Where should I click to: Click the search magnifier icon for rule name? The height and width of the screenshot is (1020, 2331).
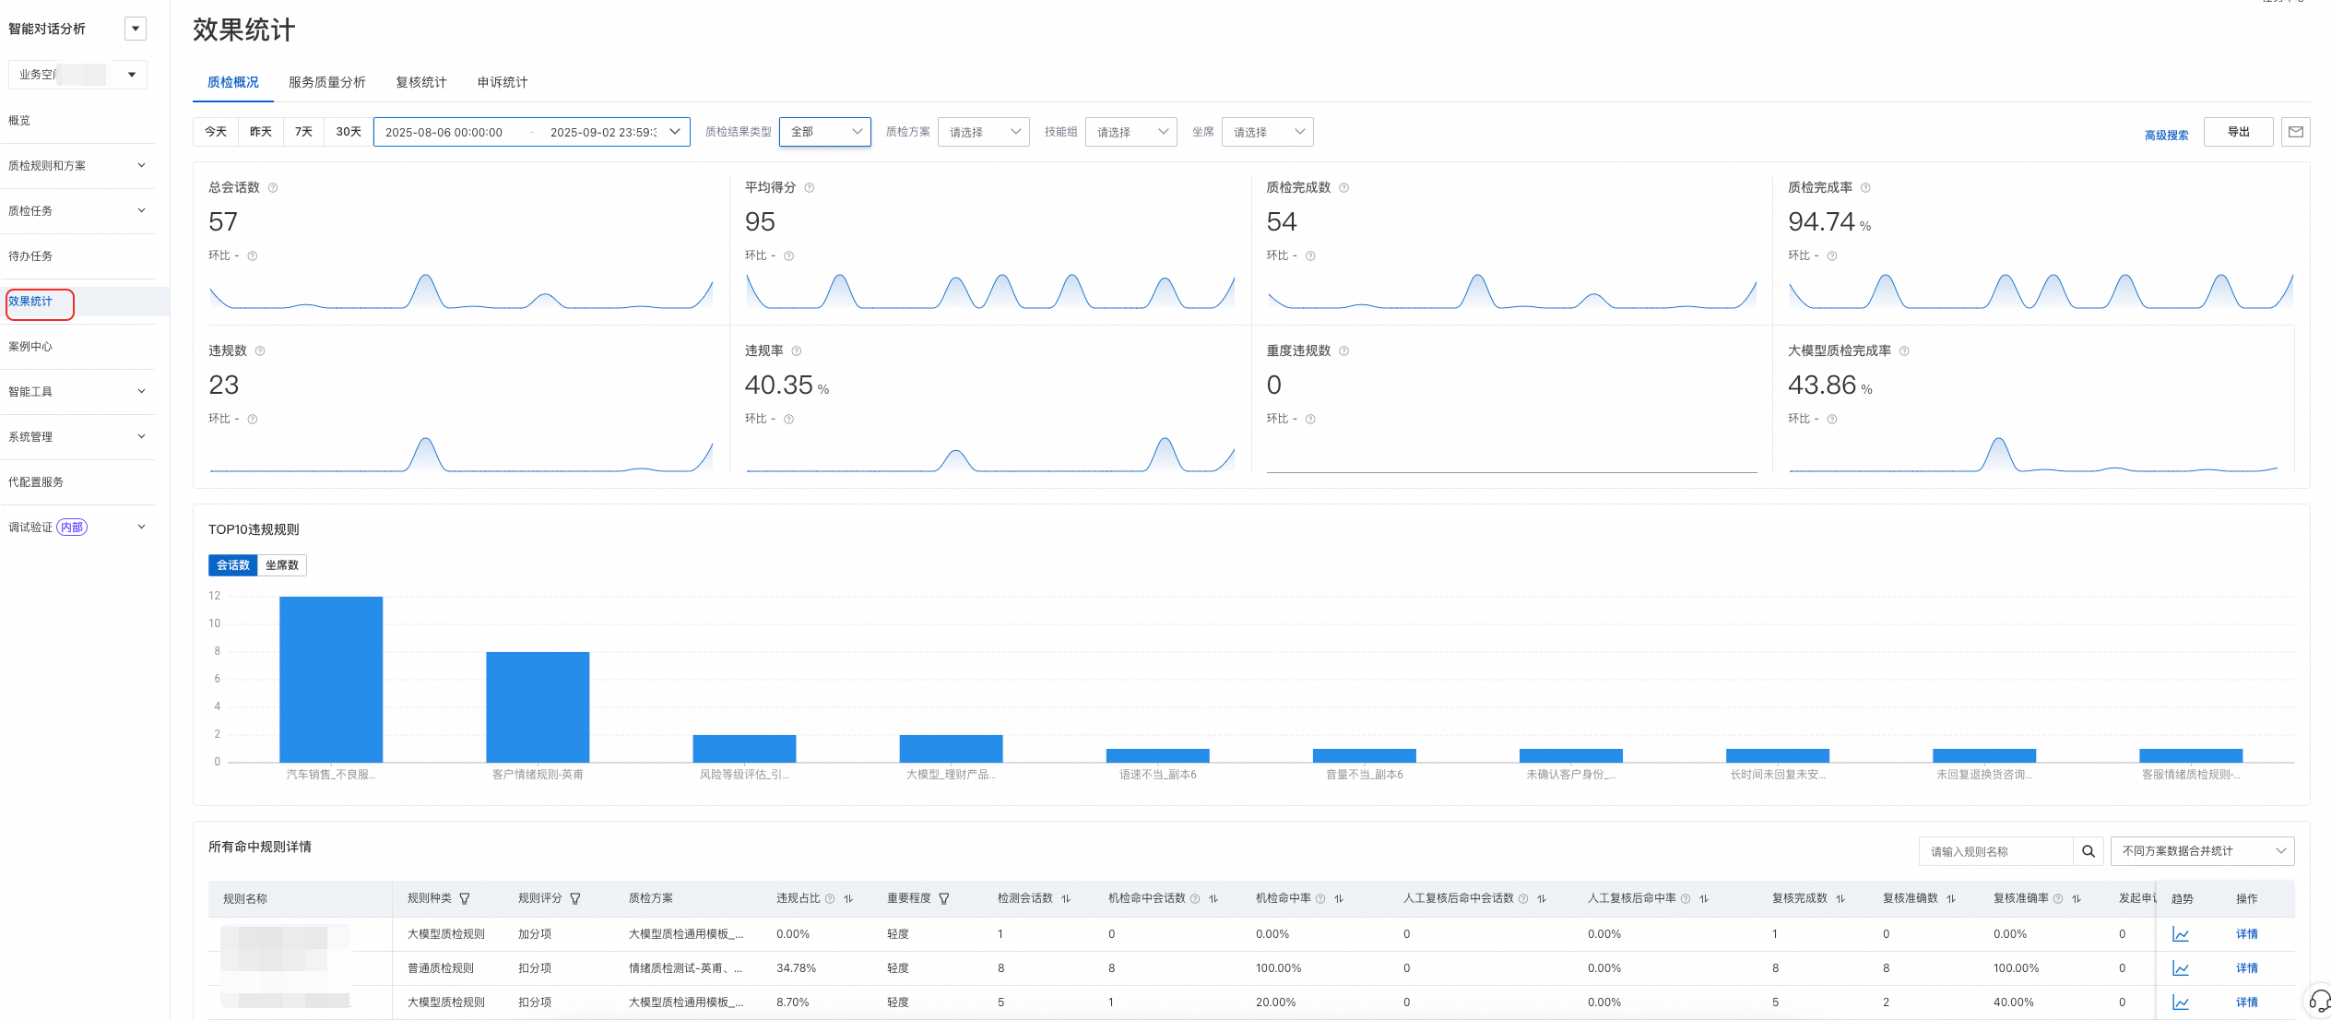click(x=2088, y=851)
